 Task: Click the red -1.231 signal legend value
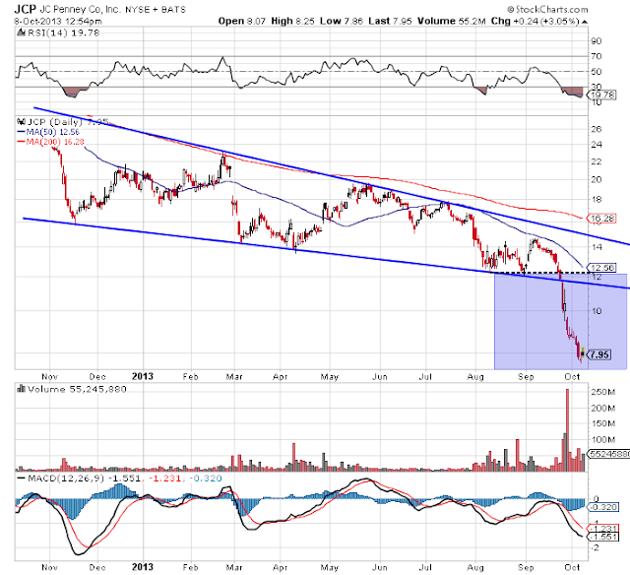click(164, 479)
